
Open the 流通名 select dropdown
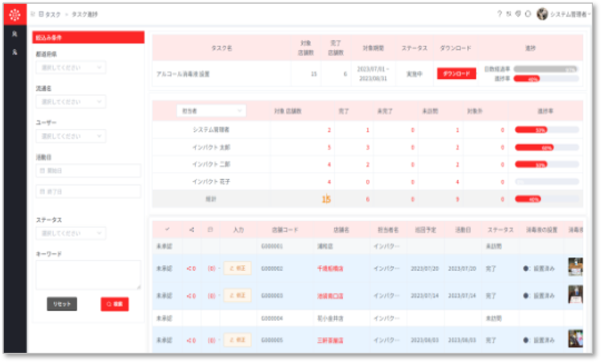point(71,102)
